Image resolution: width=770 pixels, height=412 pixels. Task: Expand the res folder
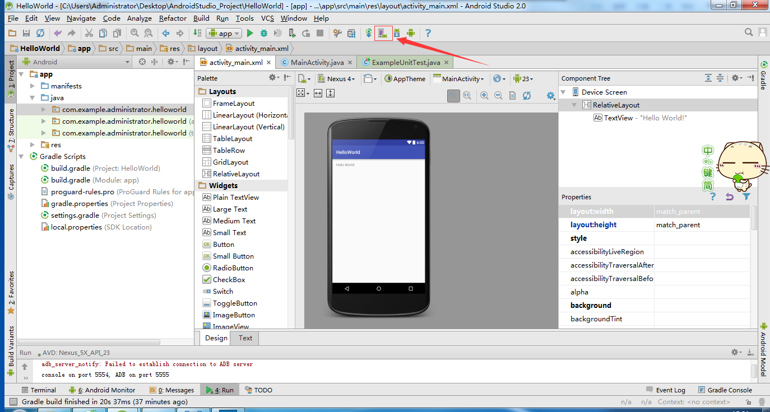pos(33,144)
